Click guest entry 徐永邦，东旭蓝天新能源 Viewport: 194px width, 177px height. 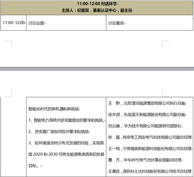[147, 114]
